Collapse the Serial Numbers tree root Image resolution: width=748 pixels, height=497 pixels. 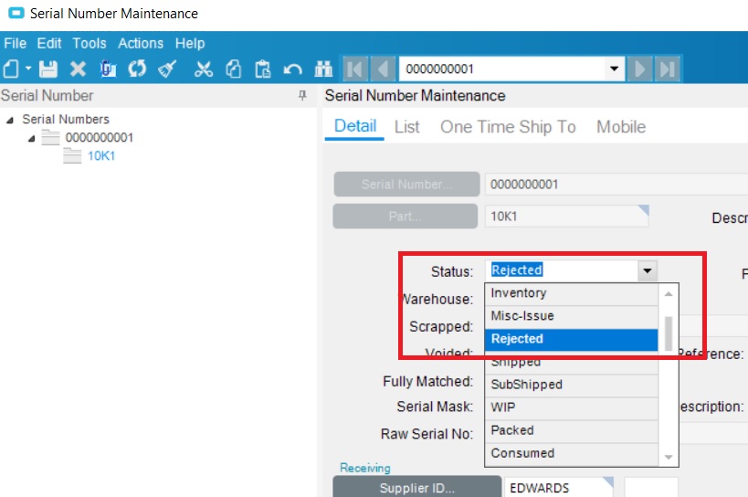(9, 121)
